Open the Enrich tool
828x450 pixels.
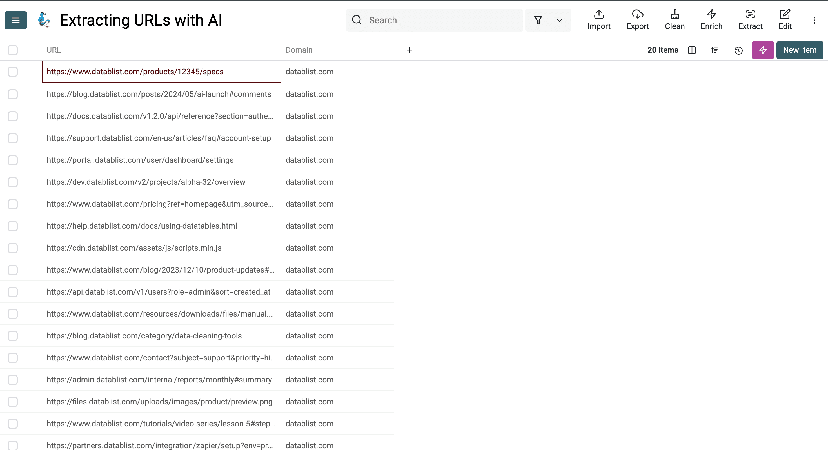point(711,20)
